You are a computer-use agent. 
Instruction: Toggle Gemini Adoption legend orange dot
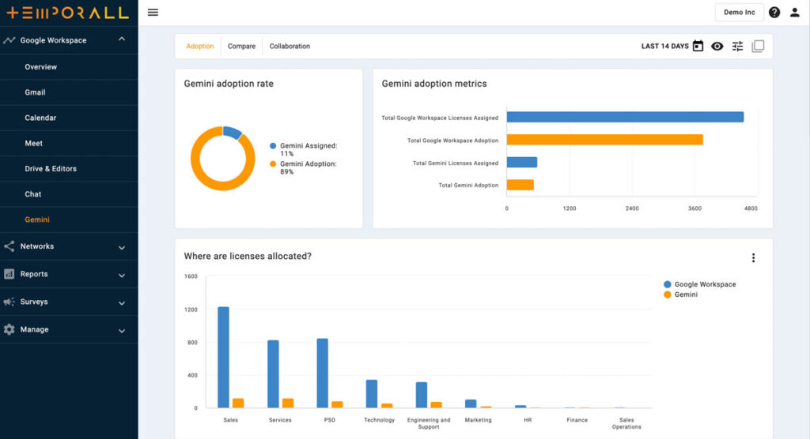273,164
